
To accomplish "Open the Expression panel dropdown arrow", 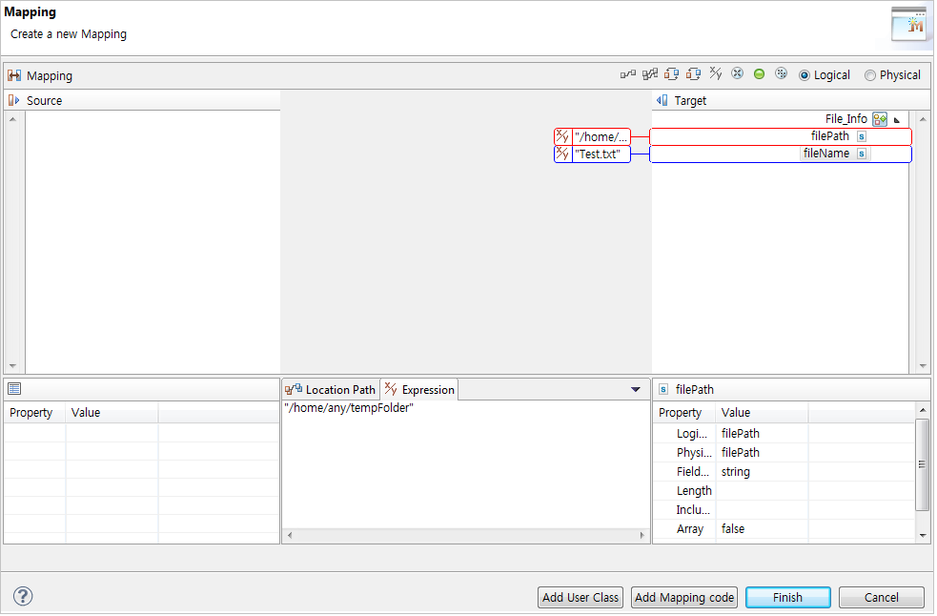I will (635, 389).
